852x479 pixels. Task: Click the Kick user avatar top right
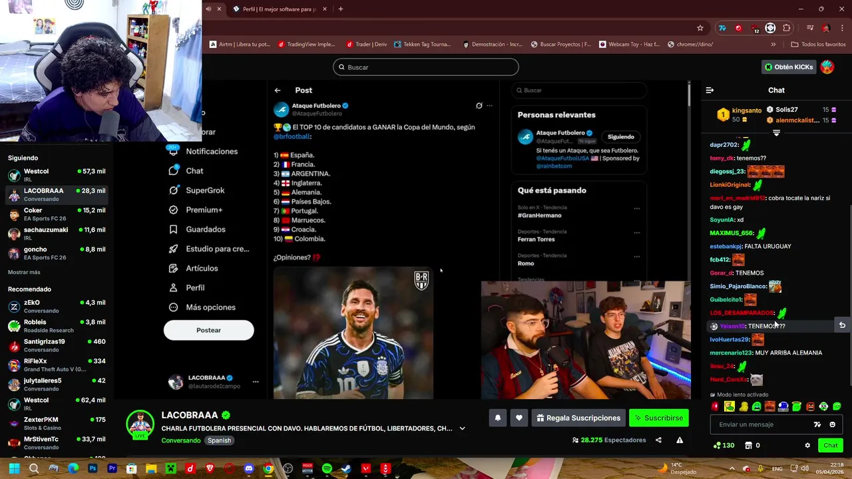(827, 67)
